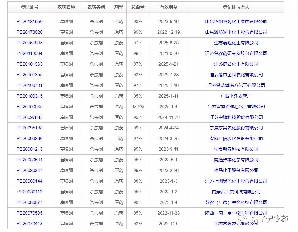Open registration PD20110664 link
Image resolution: width=298 pixels, height=232 pixels.
[30, 53]
